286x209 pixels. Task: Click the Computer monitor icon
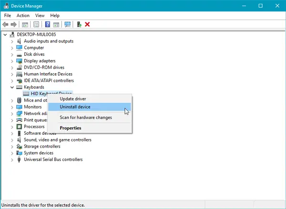(x=19, y=48)
